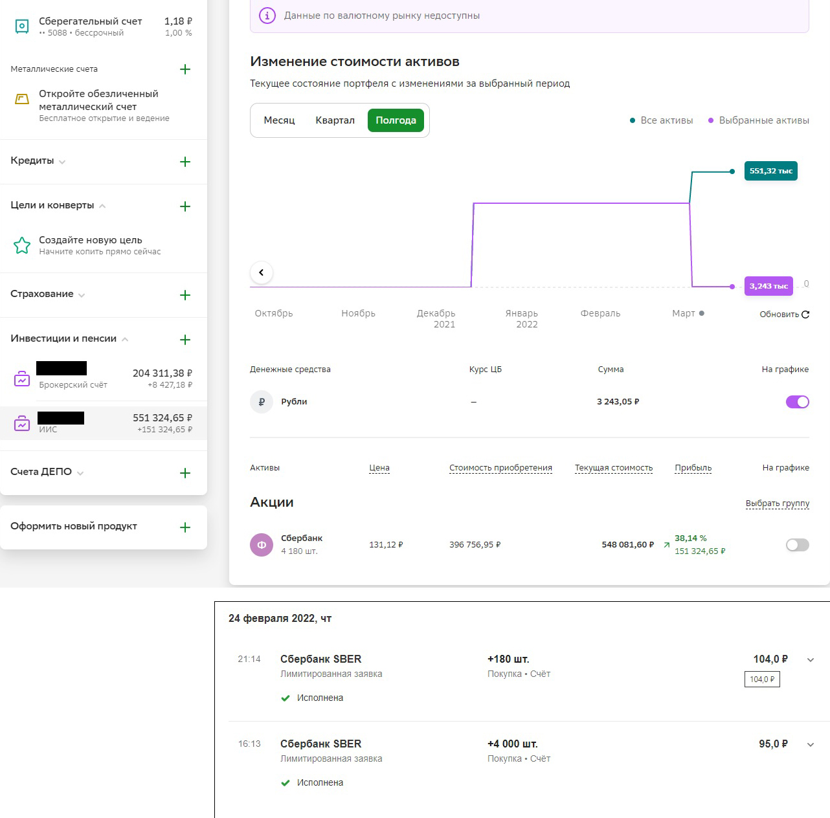The width and height of the screenshot is (830, 818).
Task: Select the Месяц period tab
Action: click(279, 120)
